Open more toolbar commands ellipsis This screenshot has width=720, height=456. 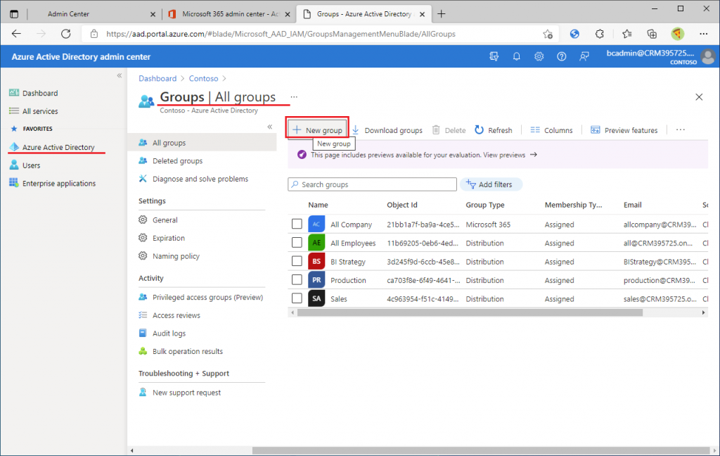[x=681, y=130]
